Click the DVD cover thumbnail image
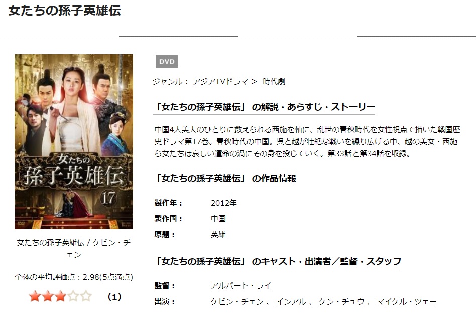 (74, 142)
